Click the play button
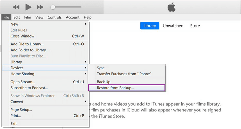241x129 pixels. 28,7
